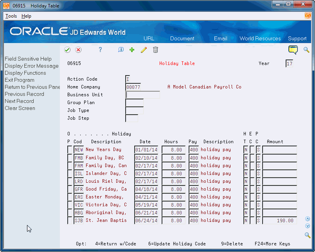Click the trash can Delete icon

pyautogui.click(x=155, y=50)
